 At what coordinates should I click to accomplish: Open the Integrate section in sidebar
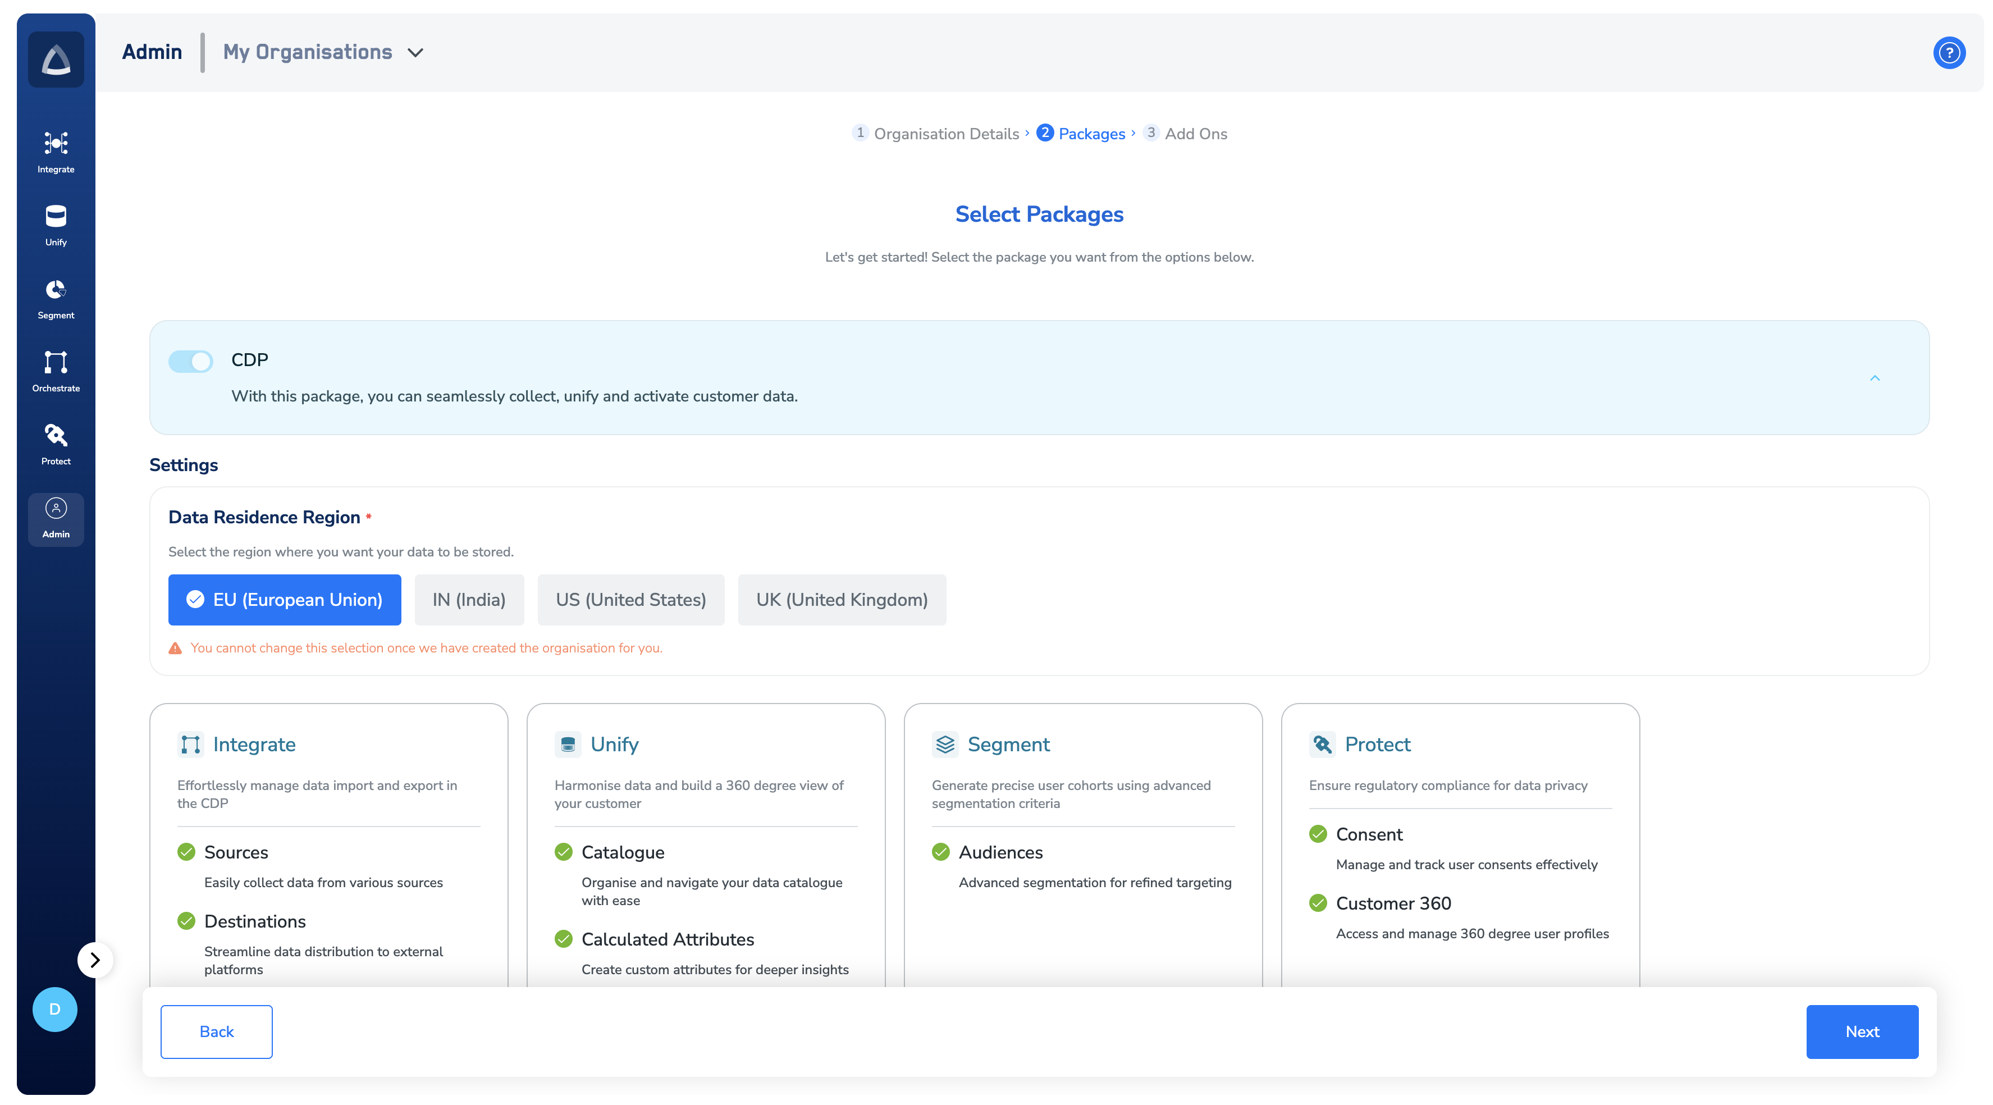pos(56,152)
